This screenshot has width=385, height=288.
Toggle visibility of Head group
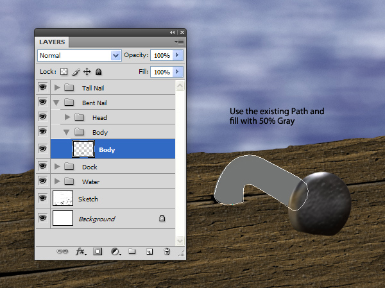pyautogui.click(x=43, y=117)
